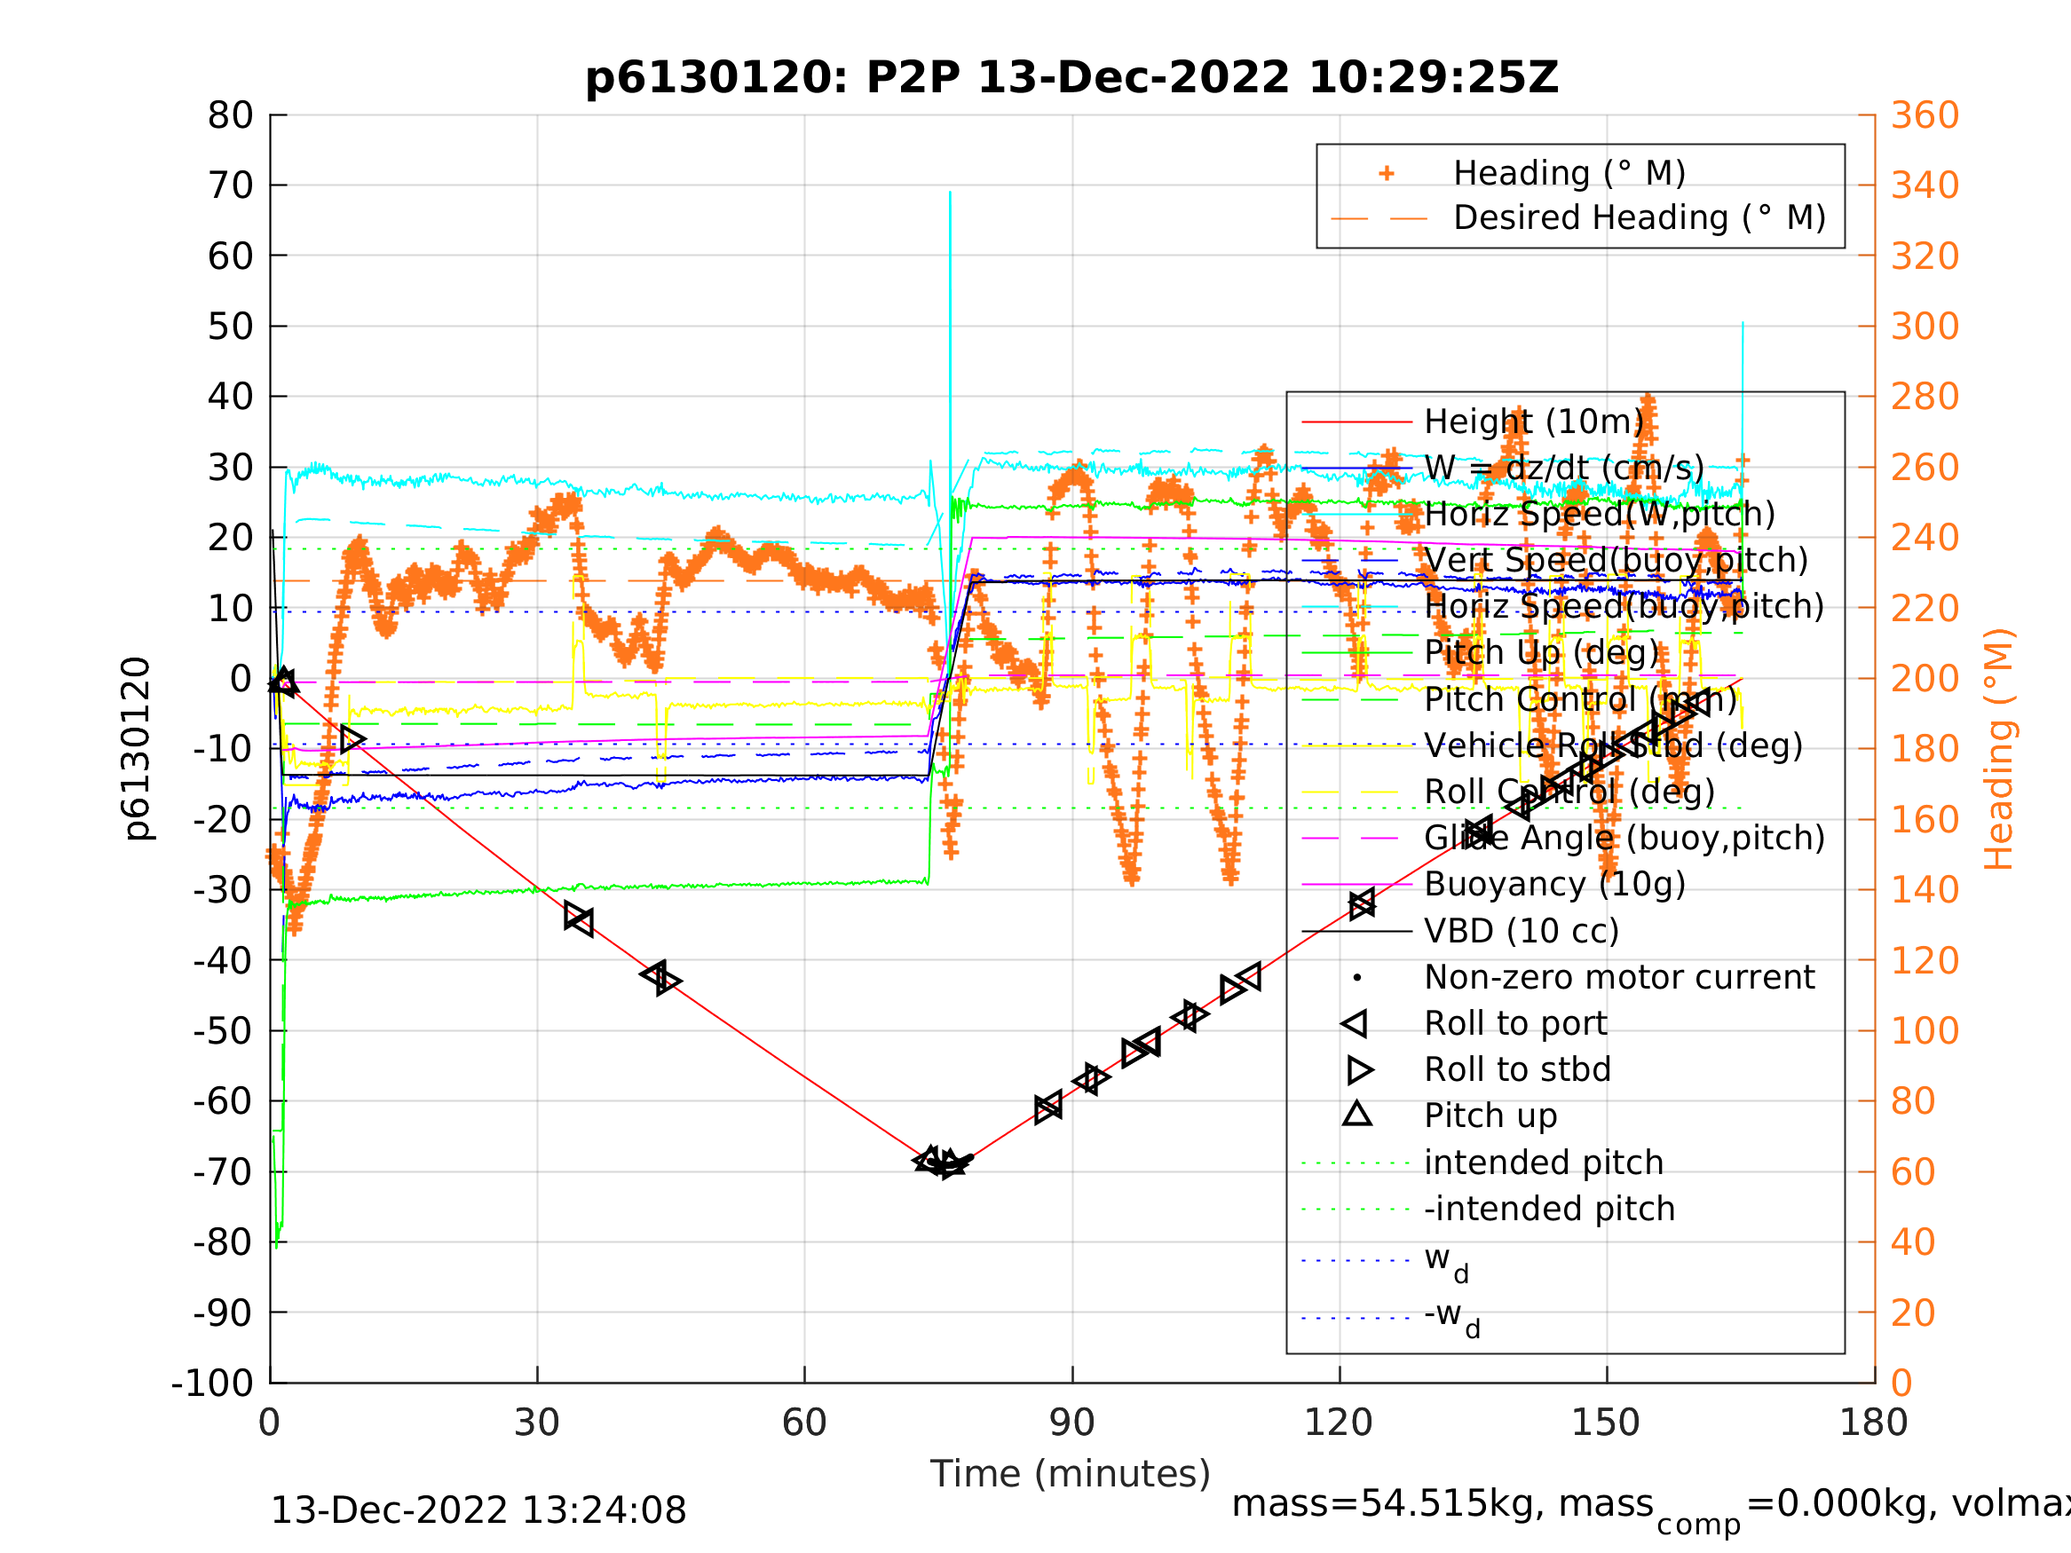Select the 'Horiz Speed(W,pitch)' legend label
The image size is (2071, 1553).
[1600, 514]
